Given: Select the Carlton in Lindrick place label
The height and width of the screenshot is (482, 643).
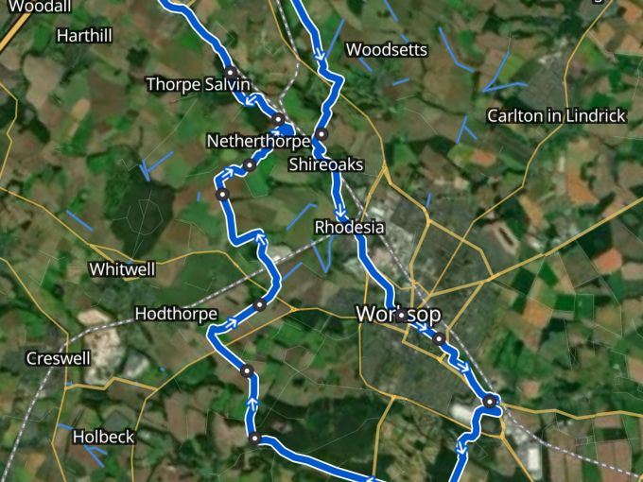Looking at the screenshot, I should (556, 115).
